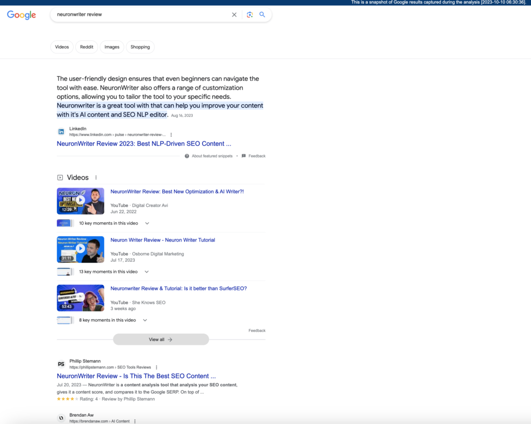Open She Knows SEO video thumbnail
531x424 pixels.
pos(80,298)
